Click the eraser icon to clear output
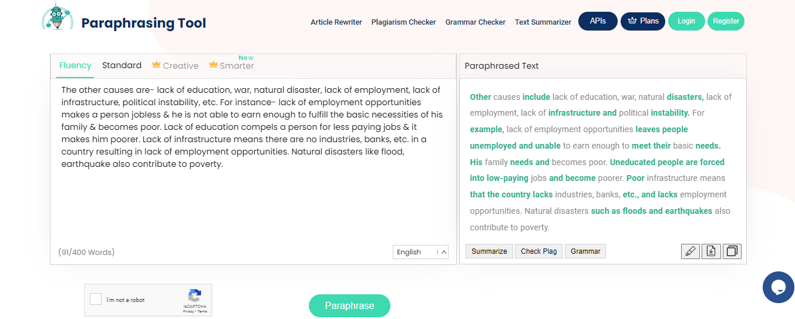Image resolution: width=795 pixels, height=319 pixels. click(690, 251)
